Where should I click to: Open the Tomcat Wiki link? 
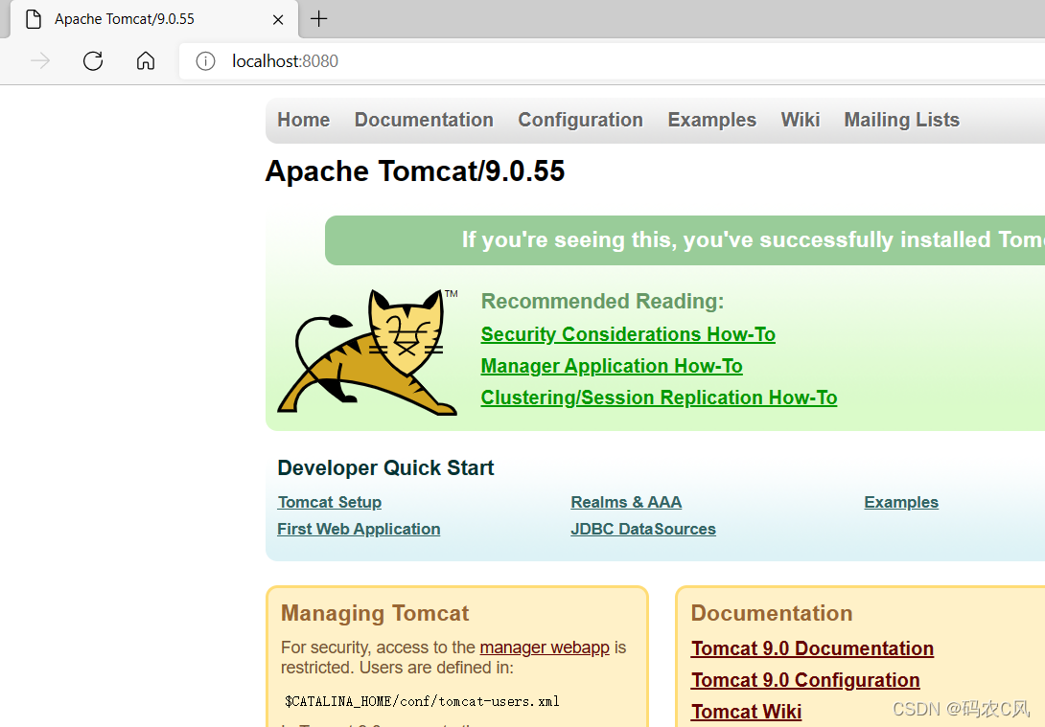pyautogui.click(x=747, y=712)
